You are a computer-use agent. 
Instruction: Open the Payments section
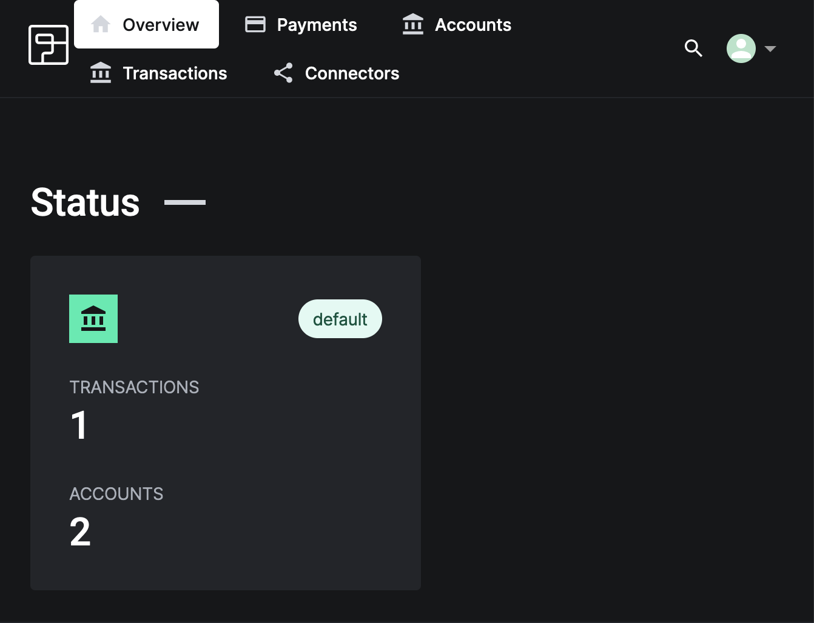[317, 24]
